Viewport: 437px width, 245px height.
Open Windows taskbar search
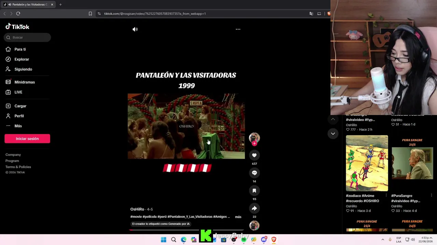tap(174, 240)
